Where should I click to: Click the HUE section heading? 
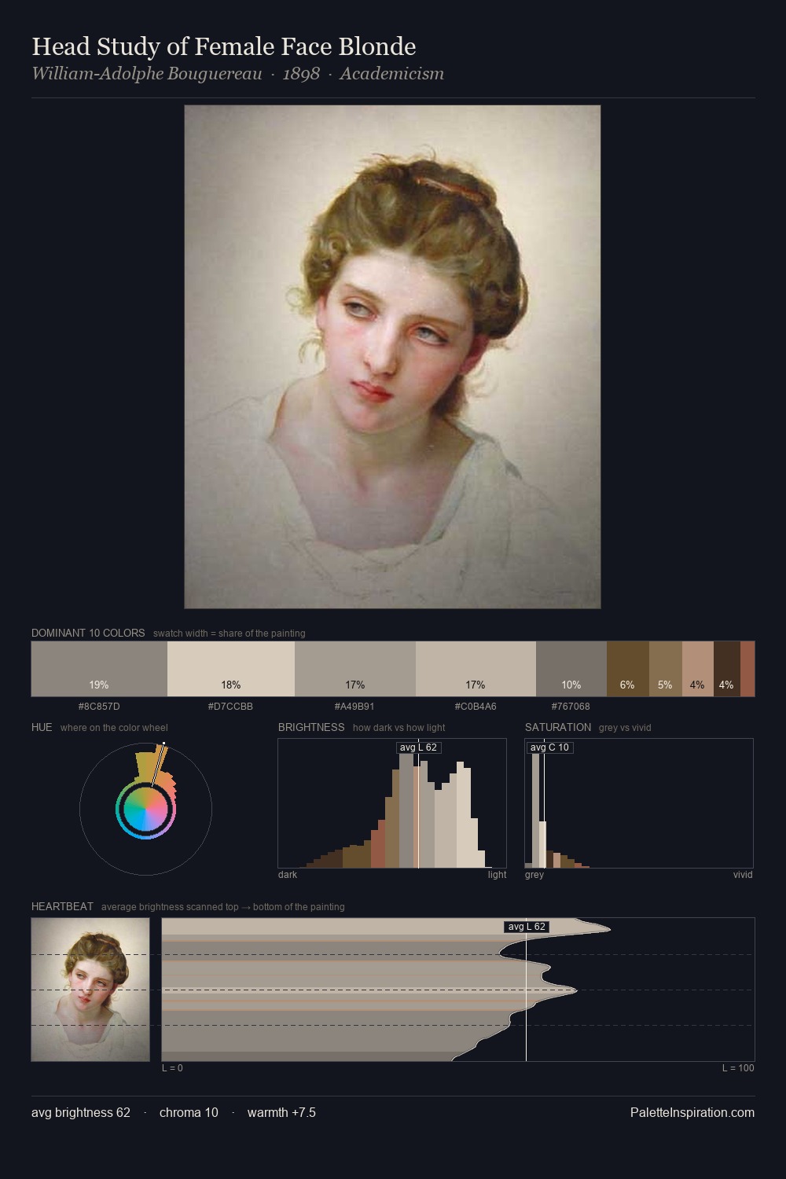[42, 727]
